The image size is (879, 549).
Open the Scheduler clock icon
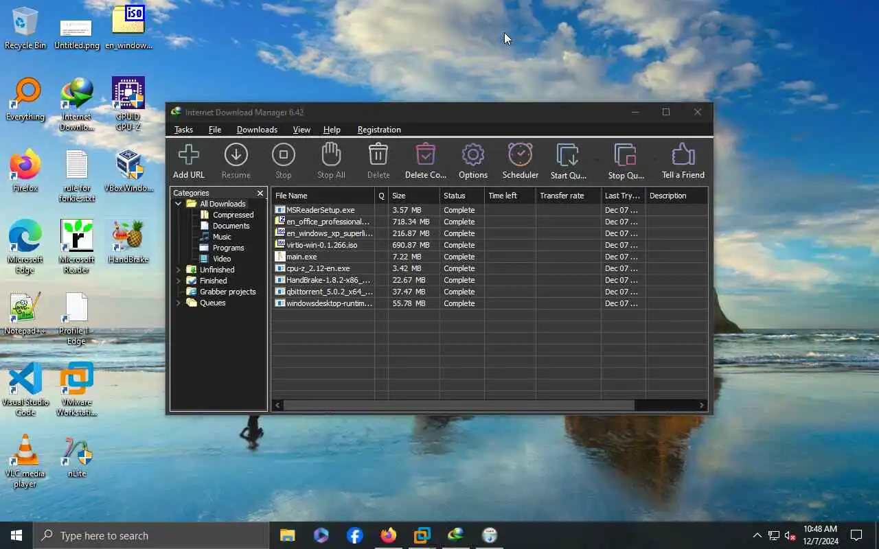(521, 155)
